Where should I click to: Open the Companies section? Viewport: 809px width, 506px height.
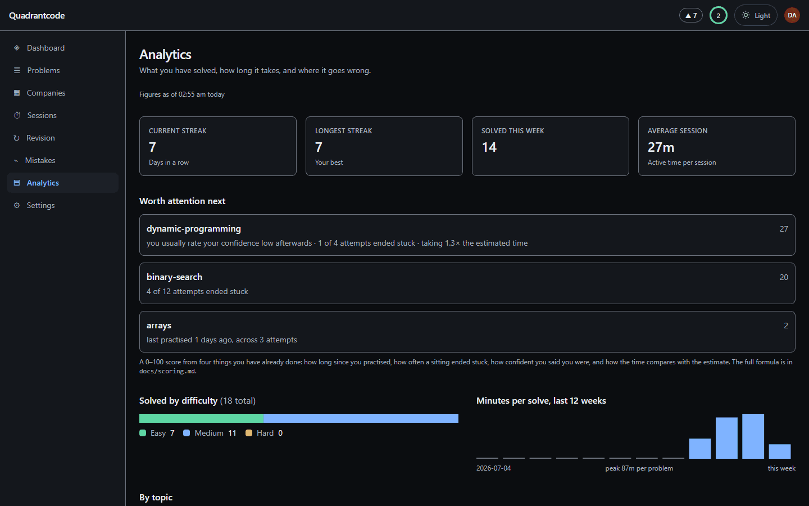(62, 93)
